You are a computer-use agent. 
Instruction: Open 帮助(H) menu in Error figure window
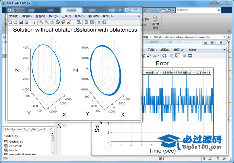[x=193, y=50]
